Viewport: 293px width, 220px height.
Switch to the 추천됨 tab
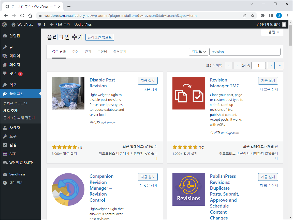[x=102, y=51]
